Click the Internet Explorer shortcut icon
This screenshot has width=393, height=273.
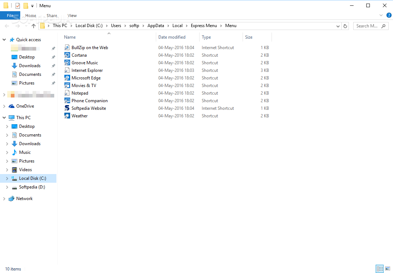click(x=67, y=70)
